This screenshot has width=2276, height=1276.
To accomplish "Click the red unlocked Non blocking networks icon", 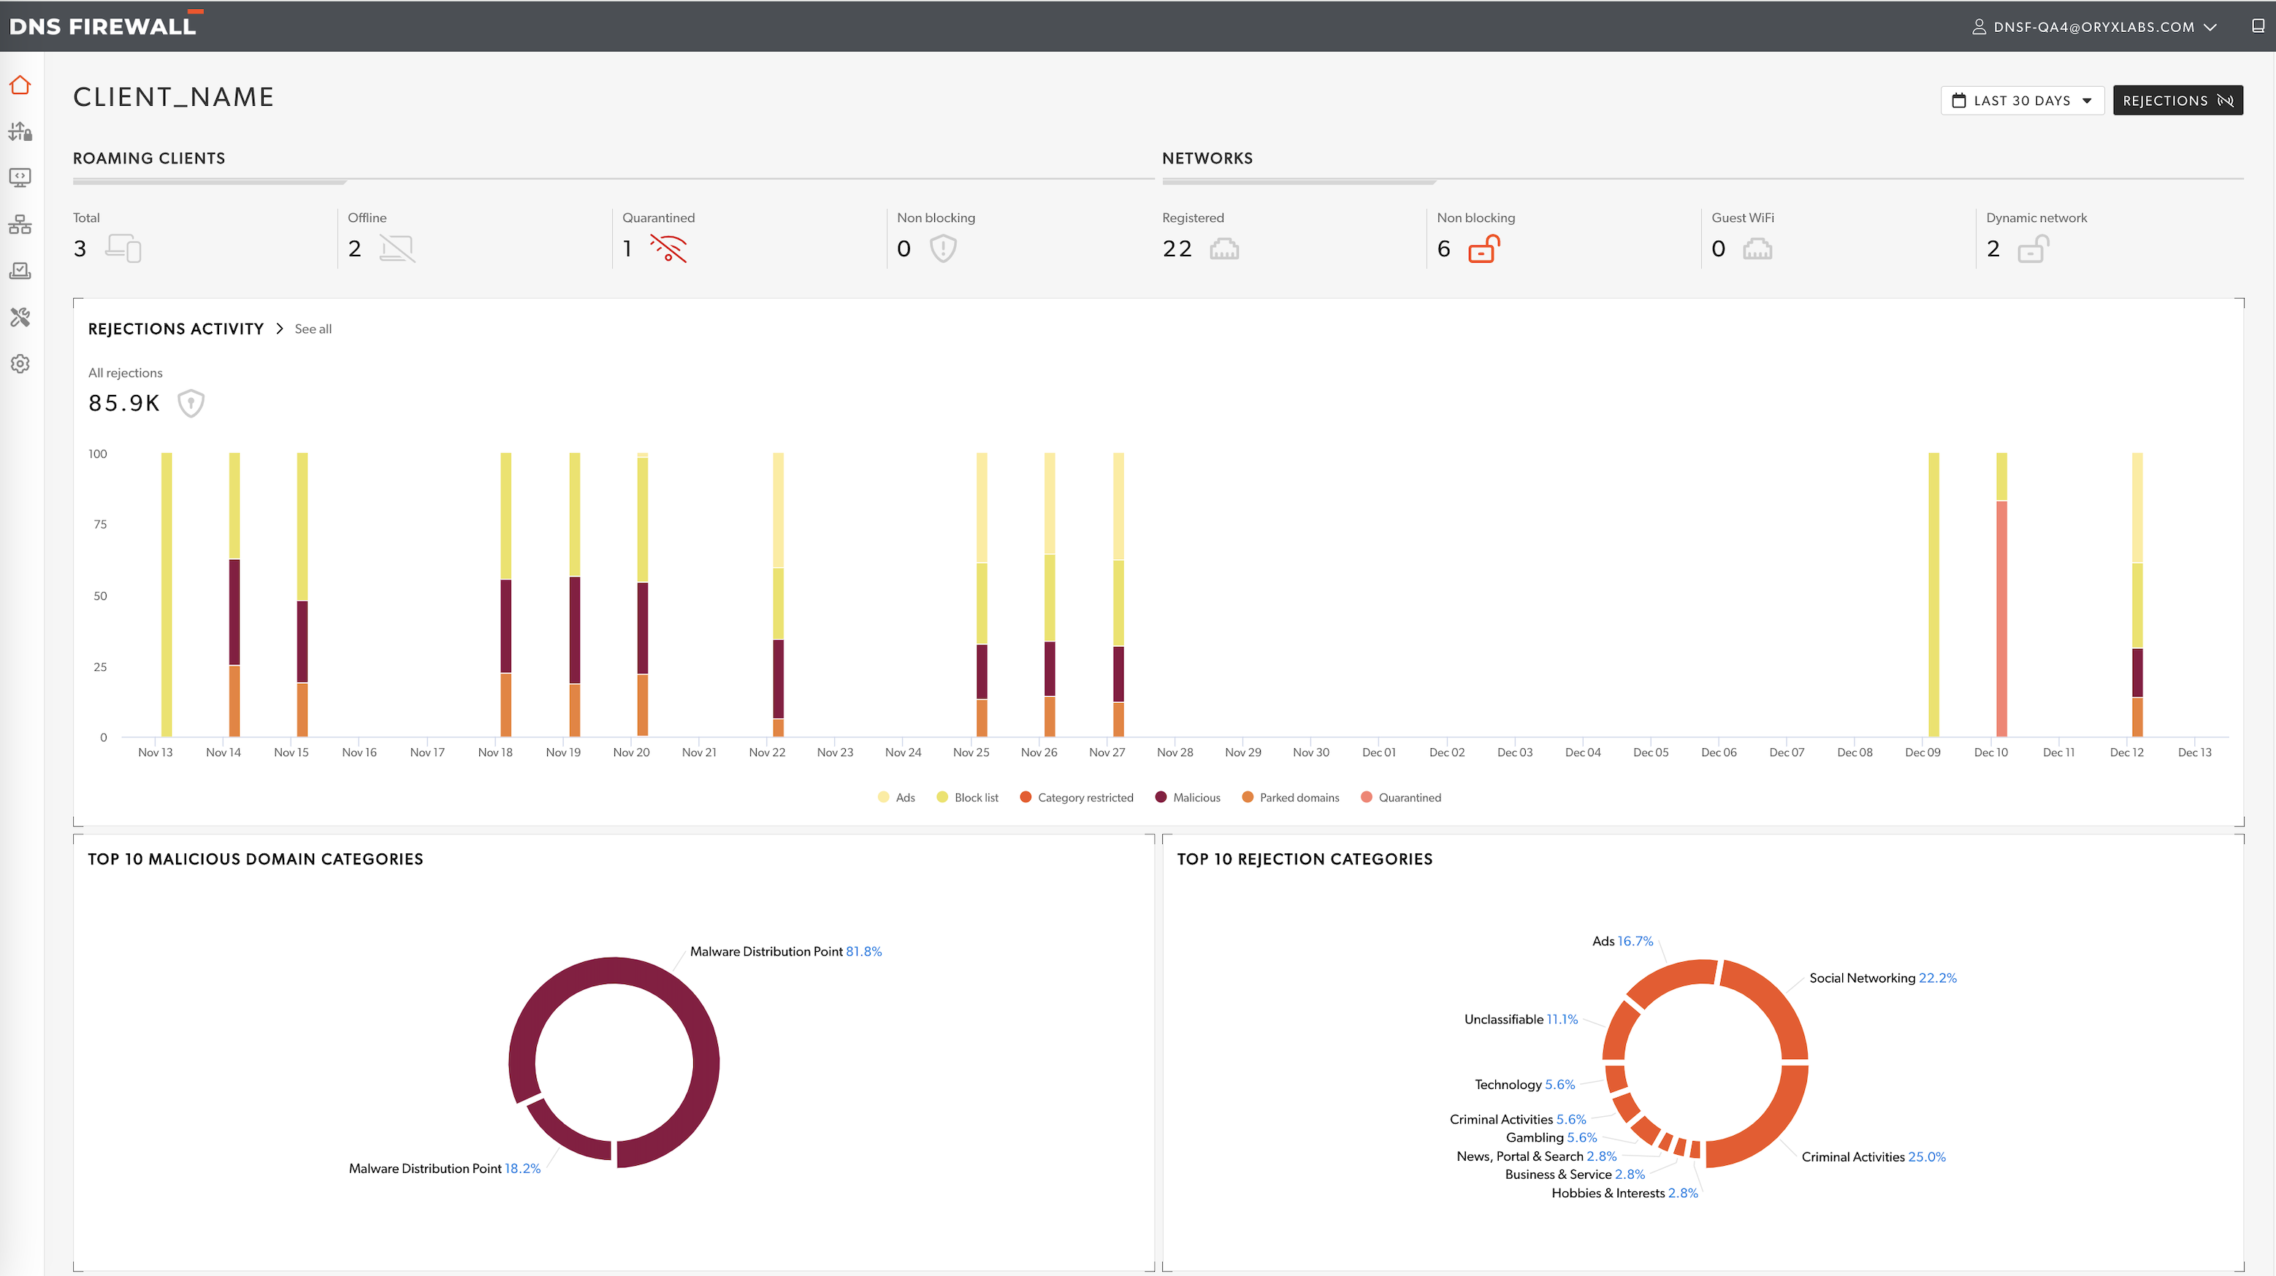I will point(1483,249).
